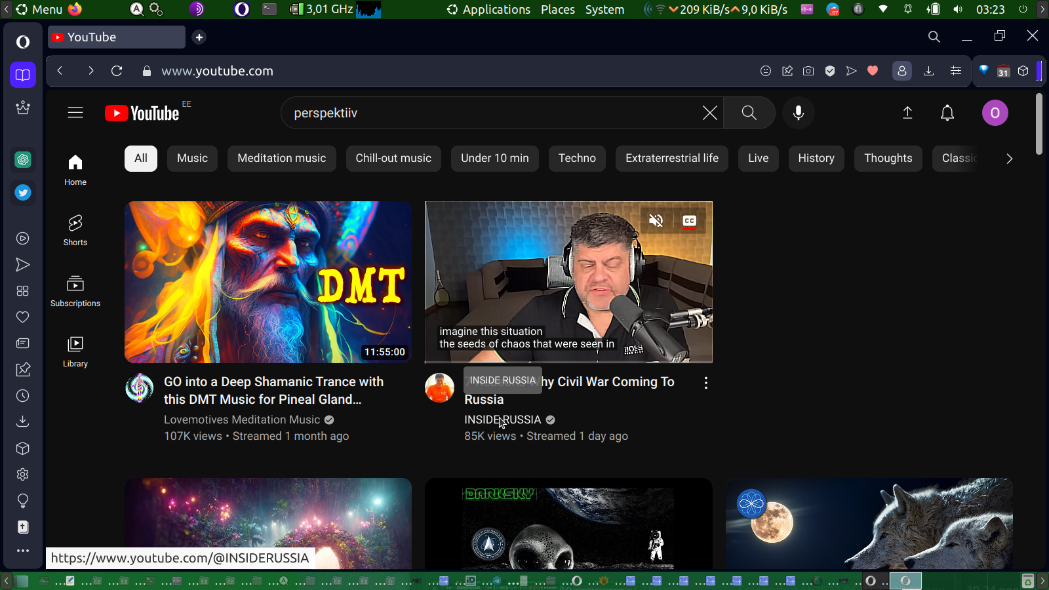The width and height of the screenshot is (1049, 590).
Task: Open the Places menu in top panel
Action: 558,9
